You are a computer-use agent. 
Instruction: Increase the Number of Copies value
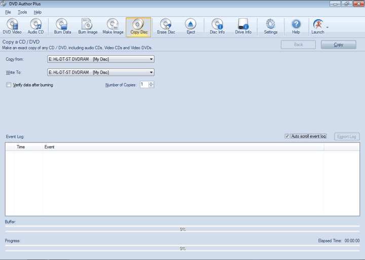coord(152,83)
